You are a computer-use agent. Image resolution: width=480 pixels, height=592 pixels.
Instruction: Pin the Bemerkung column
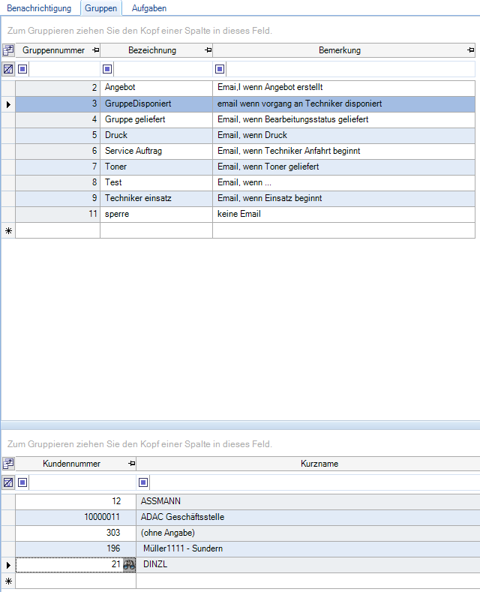pyautogui.click(x=469, y=50)
